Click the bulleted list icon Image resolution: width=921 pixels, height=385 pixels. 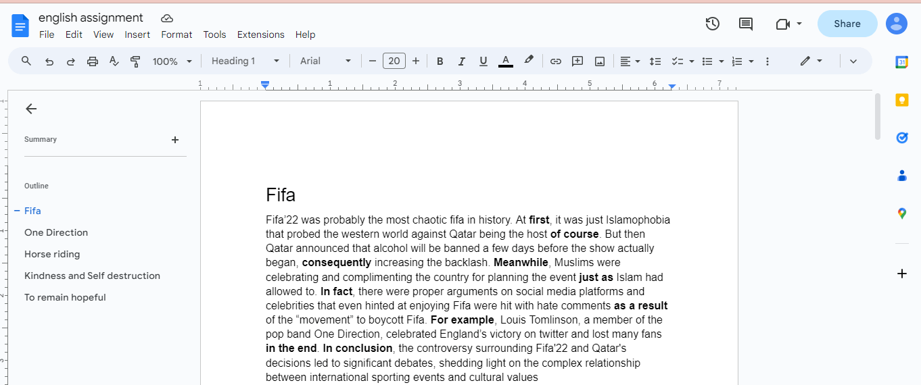click(x=707, y=61)
